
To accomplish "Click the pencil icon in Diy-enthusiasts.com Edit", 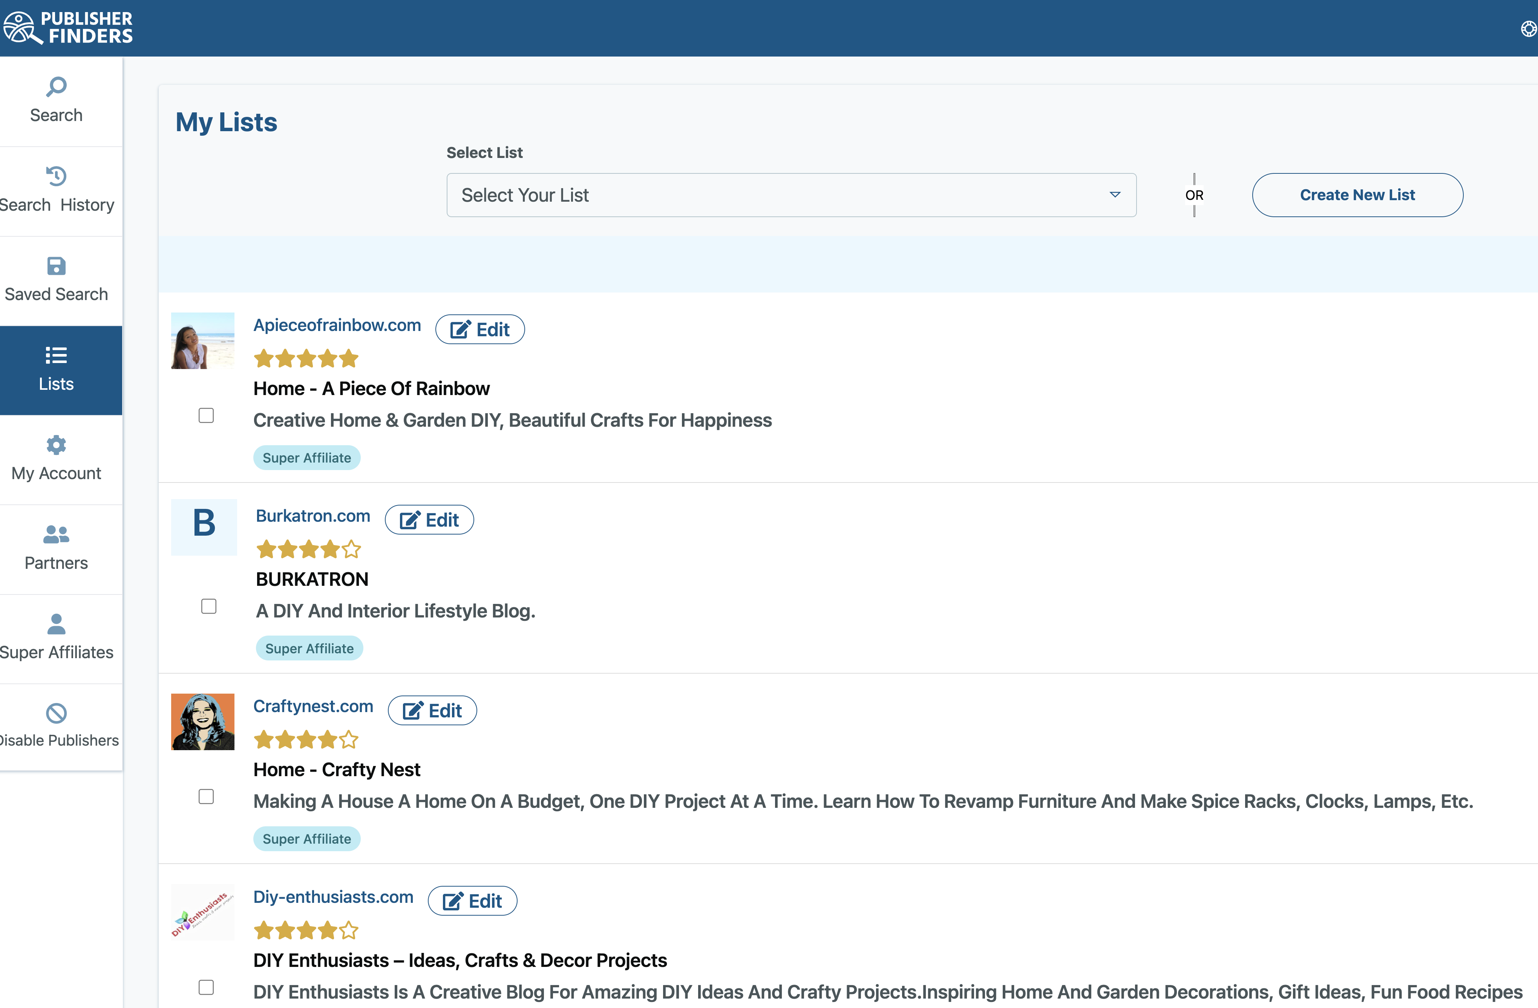I will [453, 901].
